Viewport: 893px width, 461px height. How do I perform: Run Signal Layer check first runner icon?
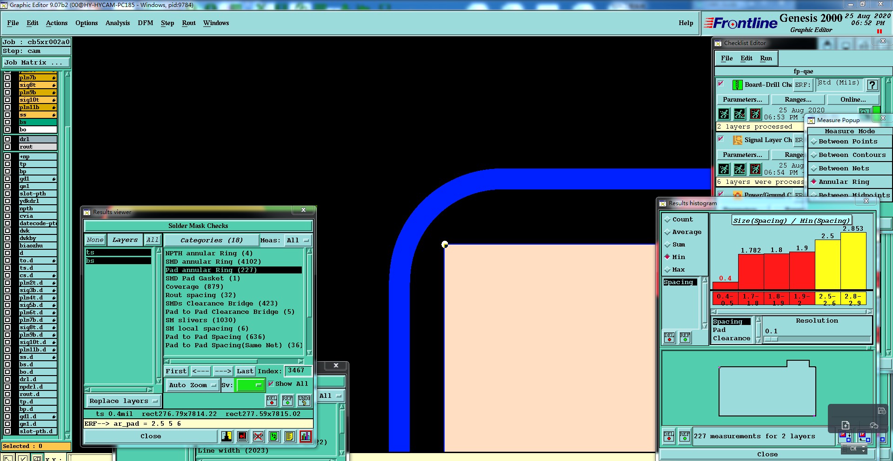coord(724,169)
